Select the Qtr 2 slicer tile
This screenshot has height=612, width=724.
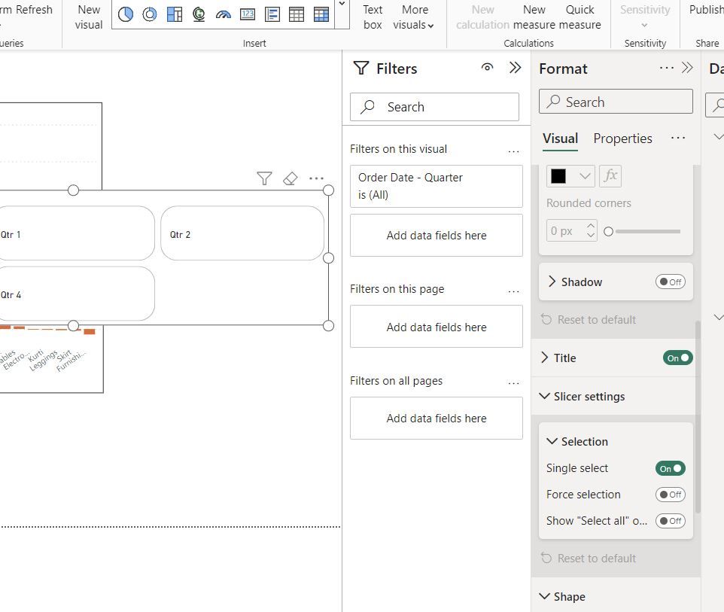pyautogui.click(x=242, y=233)
